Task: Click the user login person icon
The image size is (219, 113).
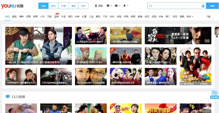Action: [96, 6]
